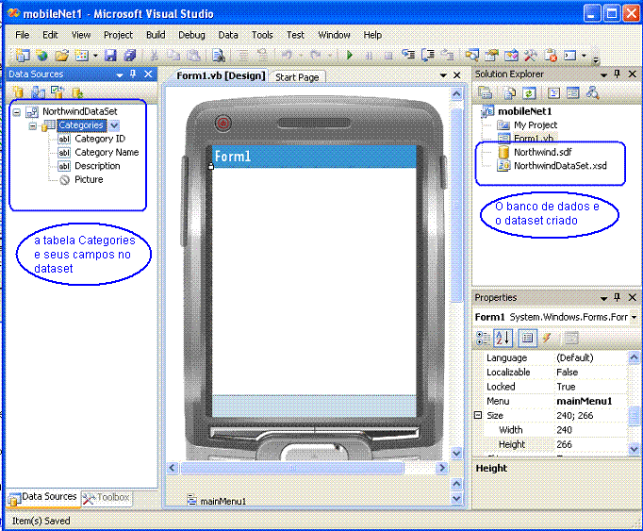Screen dimensions: 643x531
Task: Toggle Categorized view in Properties panel
Action: (x=483, y=339)
